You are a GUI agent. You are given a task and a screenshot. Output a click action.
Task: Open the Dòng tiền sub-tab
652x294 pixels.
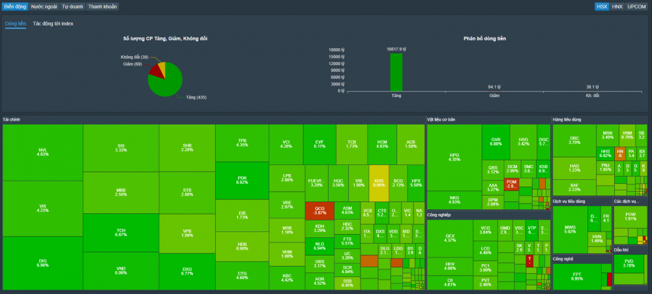click(16, 23)
